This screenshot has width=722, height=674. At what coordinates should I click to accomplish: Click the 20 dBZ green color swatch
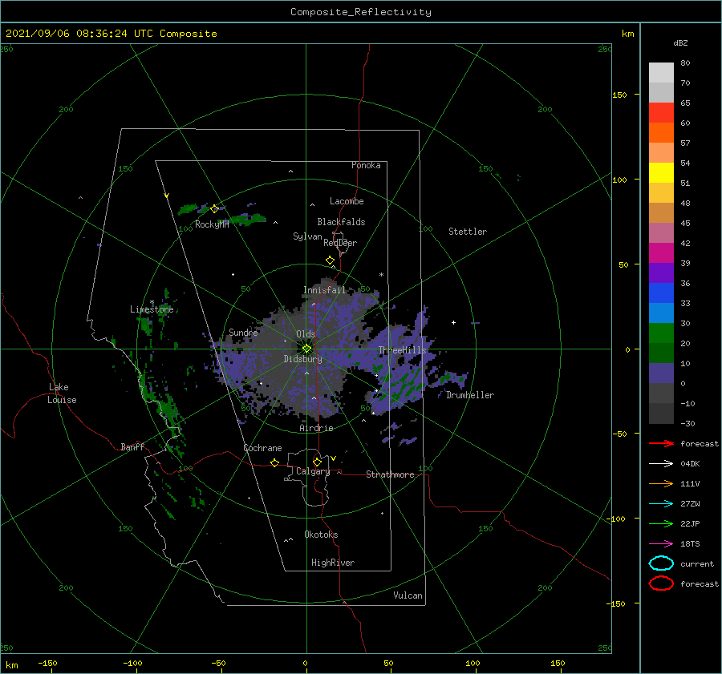[661, 333]
